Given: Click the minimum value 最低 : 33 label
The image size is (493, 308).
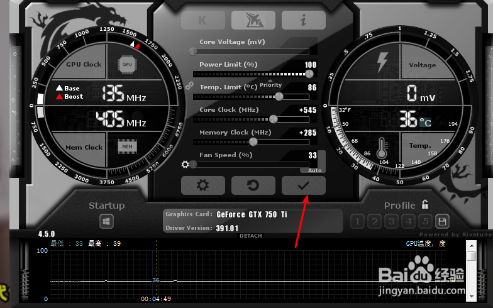Looking at the screenshot, I should point(67,244).
